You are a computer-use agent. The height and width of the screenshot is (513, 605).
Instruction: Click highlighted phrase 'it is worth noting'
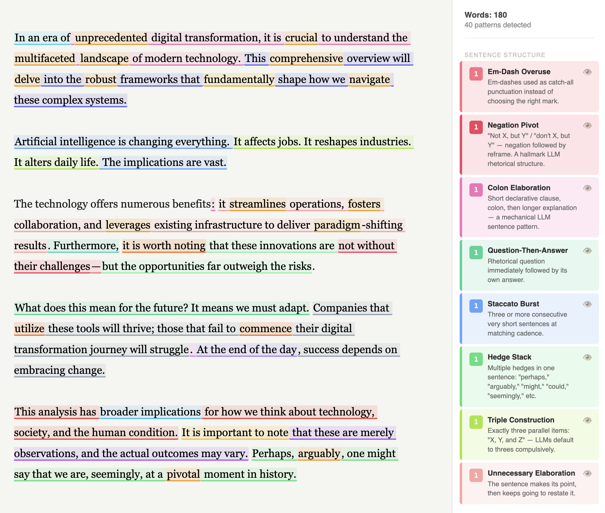164,246
